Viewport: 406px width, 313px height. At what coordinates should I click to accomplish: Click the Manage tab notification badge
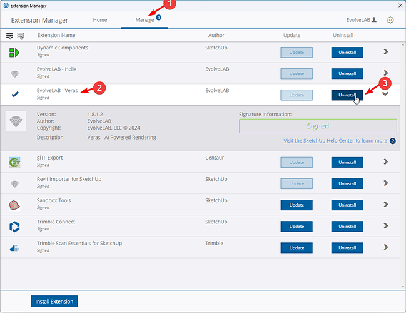pyautogui.click(x=158, y=18)
